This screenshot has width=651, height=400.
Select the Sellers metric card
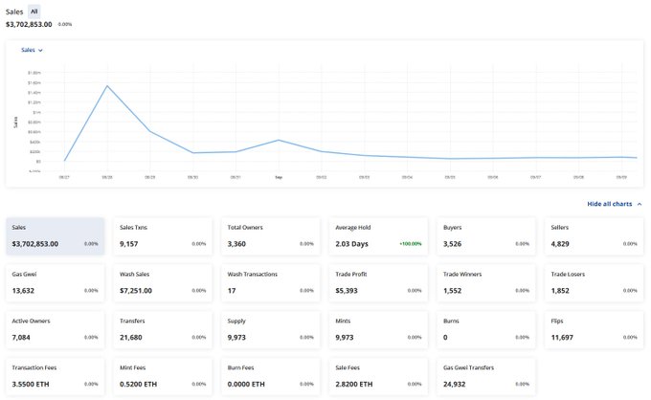point(594,236)
